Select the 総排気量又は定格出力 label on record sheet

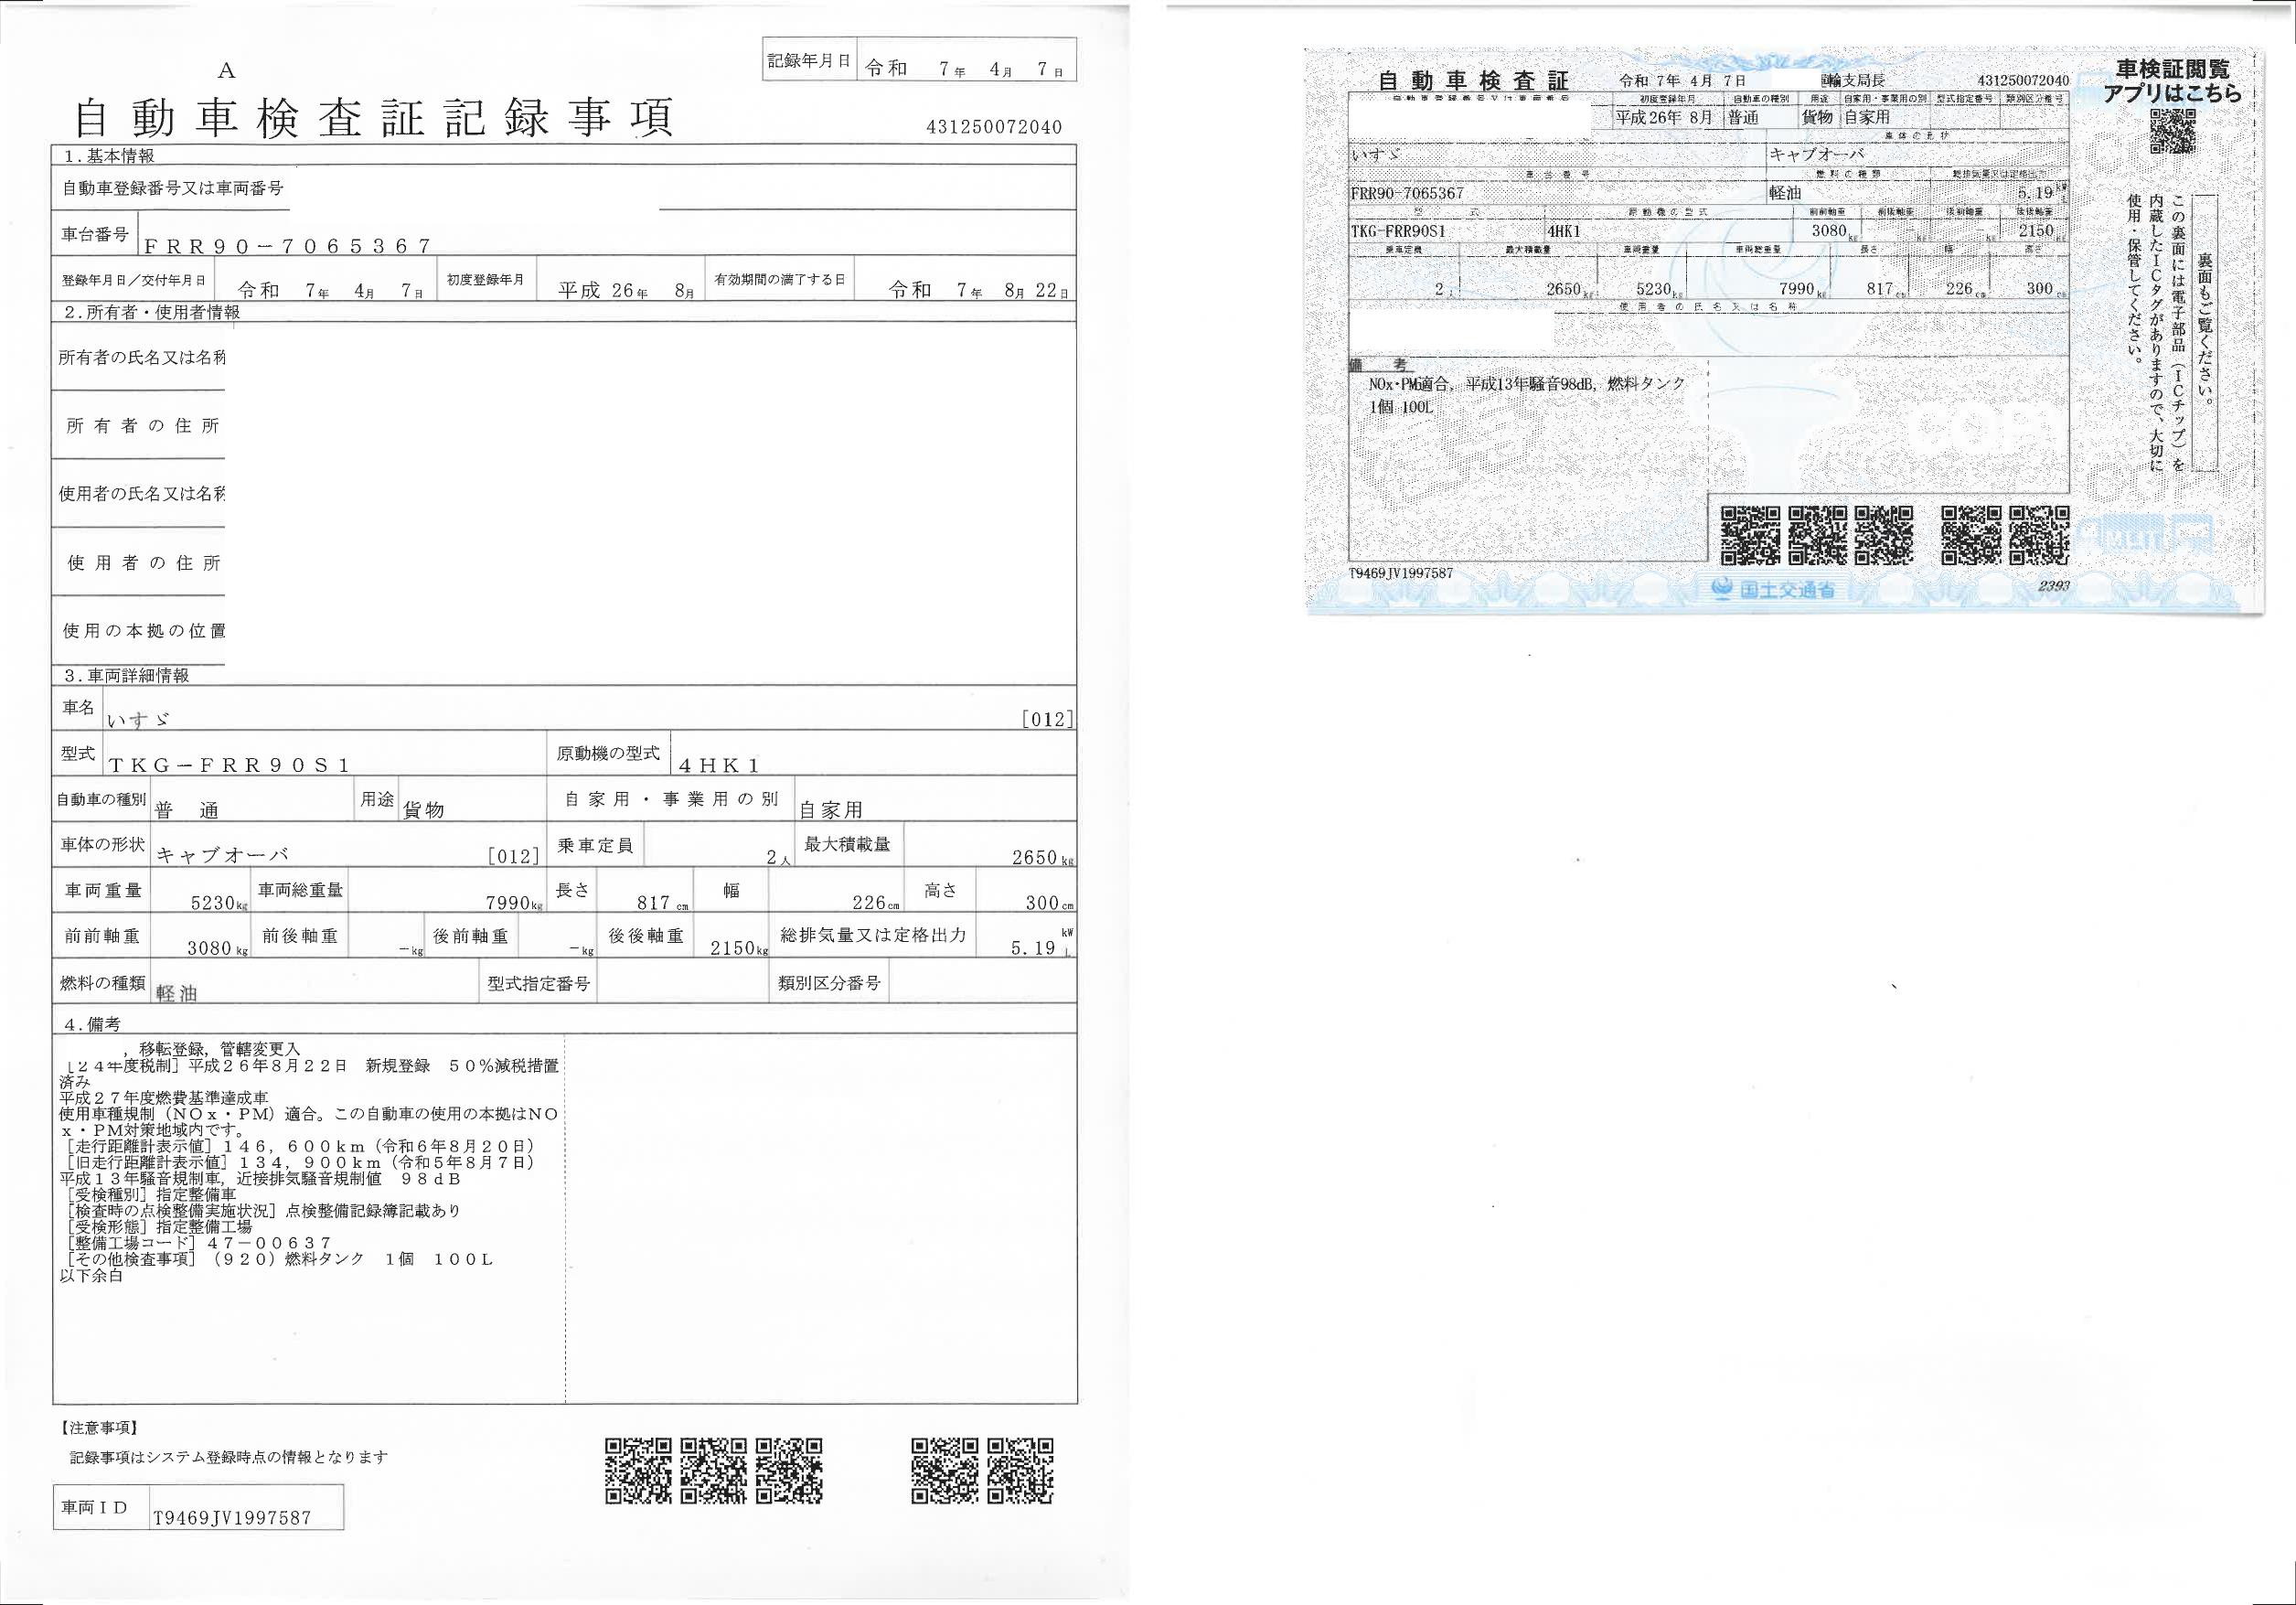pyautogui.click(x=873, y=936)
